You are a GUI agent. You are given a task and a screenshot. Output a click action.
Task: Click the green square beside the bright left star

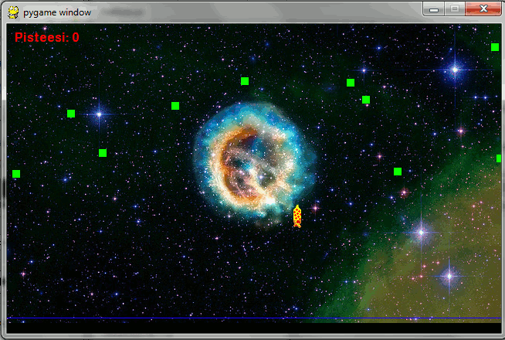71,114
